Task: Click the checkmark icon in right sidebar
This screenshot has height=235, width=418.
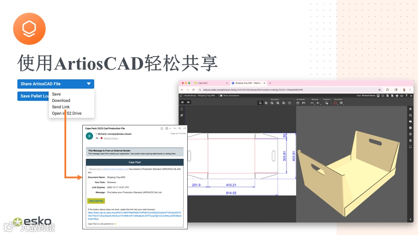Action: point(410,128)
